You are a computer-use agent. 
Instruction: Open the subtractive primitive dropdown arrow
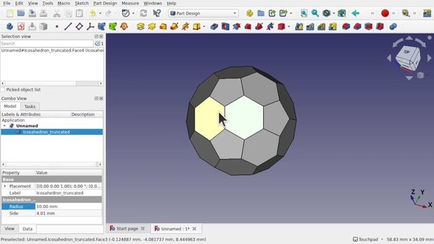[x=289, y=26]
